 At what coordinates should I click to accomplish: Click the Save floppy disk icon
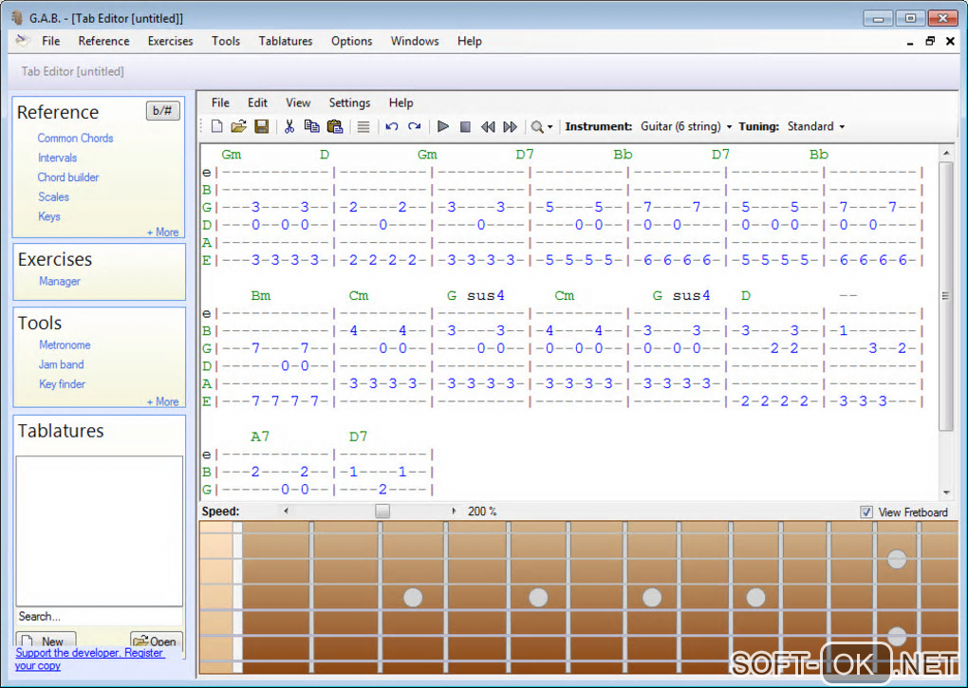pos(261,126)
